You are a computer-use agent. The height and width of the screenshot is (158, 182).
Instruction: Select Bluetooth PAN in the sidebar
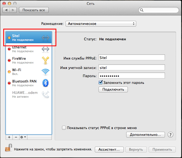(28, 83)
